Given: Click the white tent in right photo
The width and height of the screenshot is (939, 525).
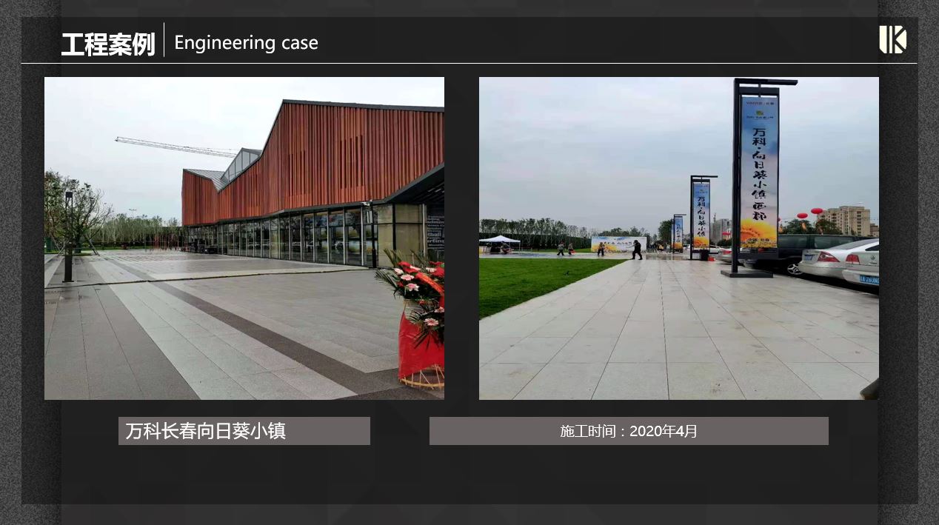Looking at the screenshot, I should click(x=500, y=240).
